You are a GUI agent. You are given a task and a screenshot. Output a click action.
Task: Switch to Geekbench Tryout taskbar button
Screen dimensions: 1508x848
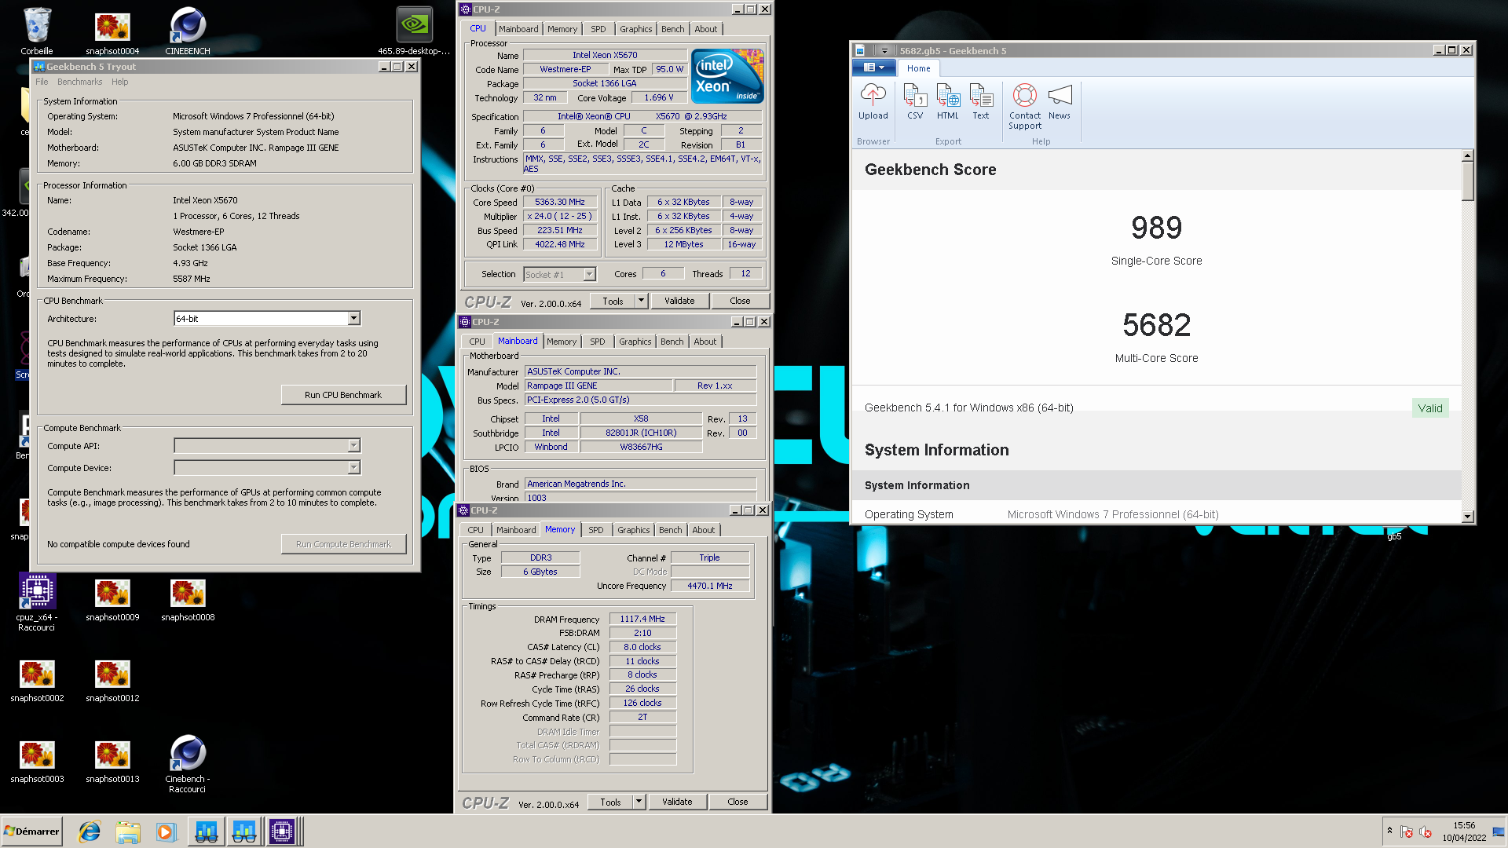207,832
